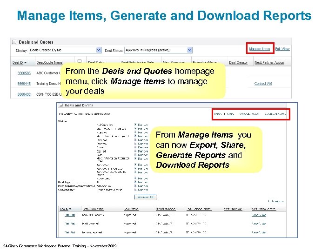The height and width of the screenshot is (251, 335).
Task: Sort by Deal ID in upper table
Action: pyautogui.click(x=20, y=62)
